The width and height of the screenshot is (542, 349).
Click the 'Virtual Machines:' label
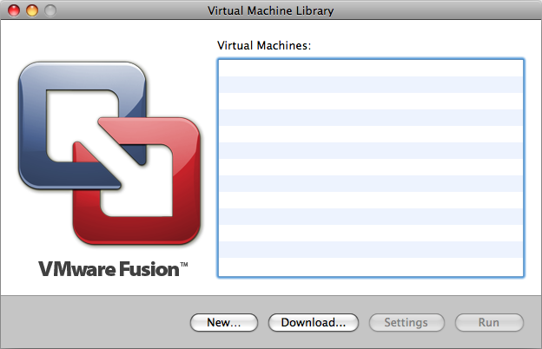pos(264,45)
